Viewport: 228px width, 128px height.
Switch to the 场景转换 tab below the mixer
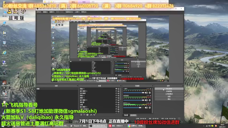133,115
